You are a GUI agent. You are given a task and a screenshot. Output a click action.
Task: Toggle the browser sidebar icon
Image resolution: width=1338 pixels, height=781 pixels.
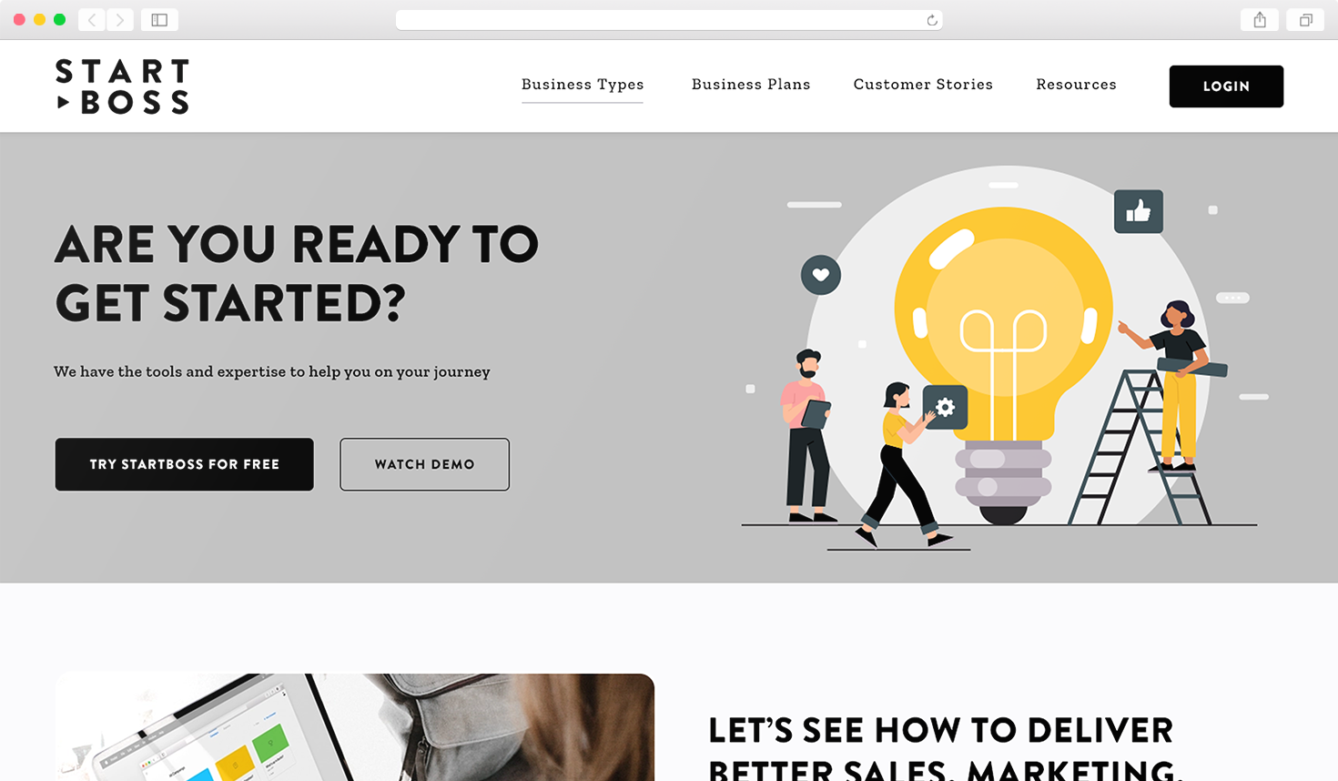(x=159, y=20)
